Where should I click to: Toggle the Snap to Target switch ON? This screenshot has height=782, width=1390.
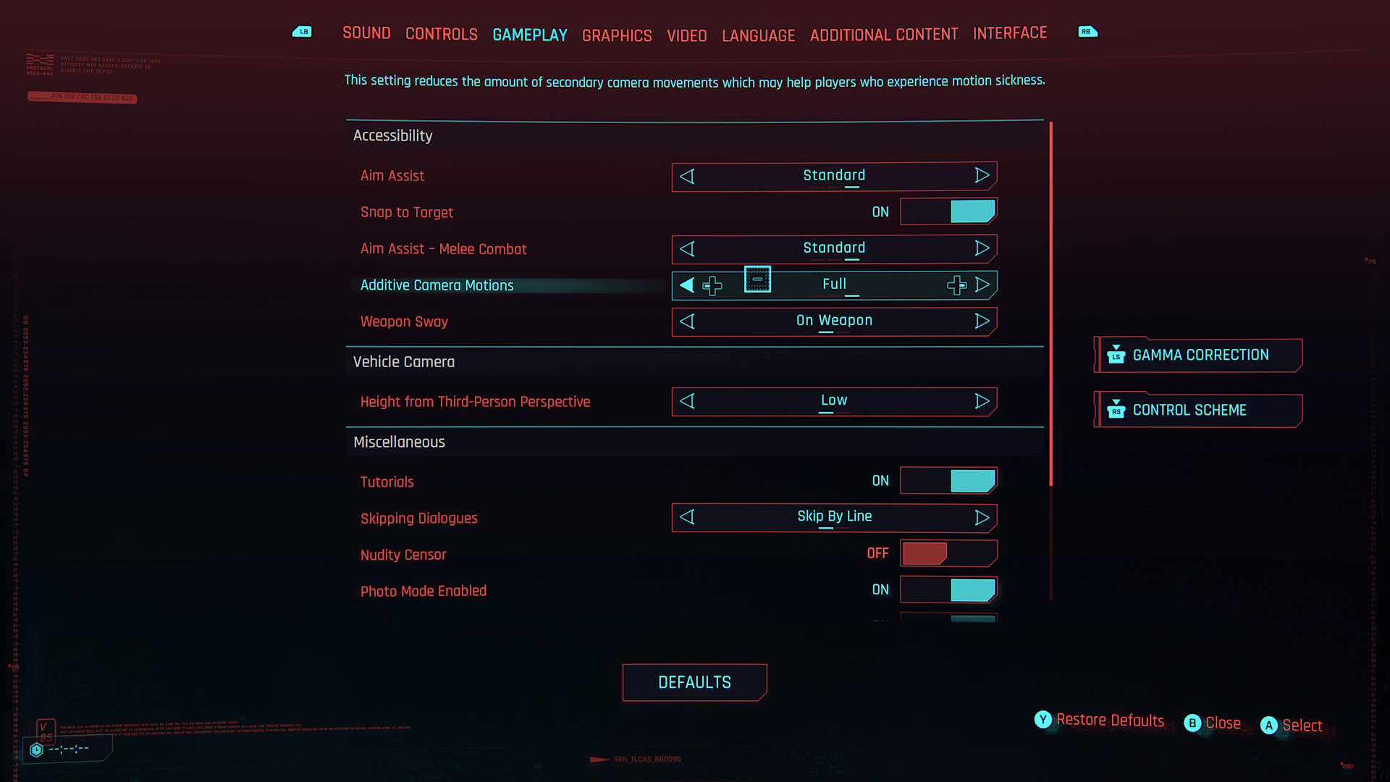(x=947, y=211)
